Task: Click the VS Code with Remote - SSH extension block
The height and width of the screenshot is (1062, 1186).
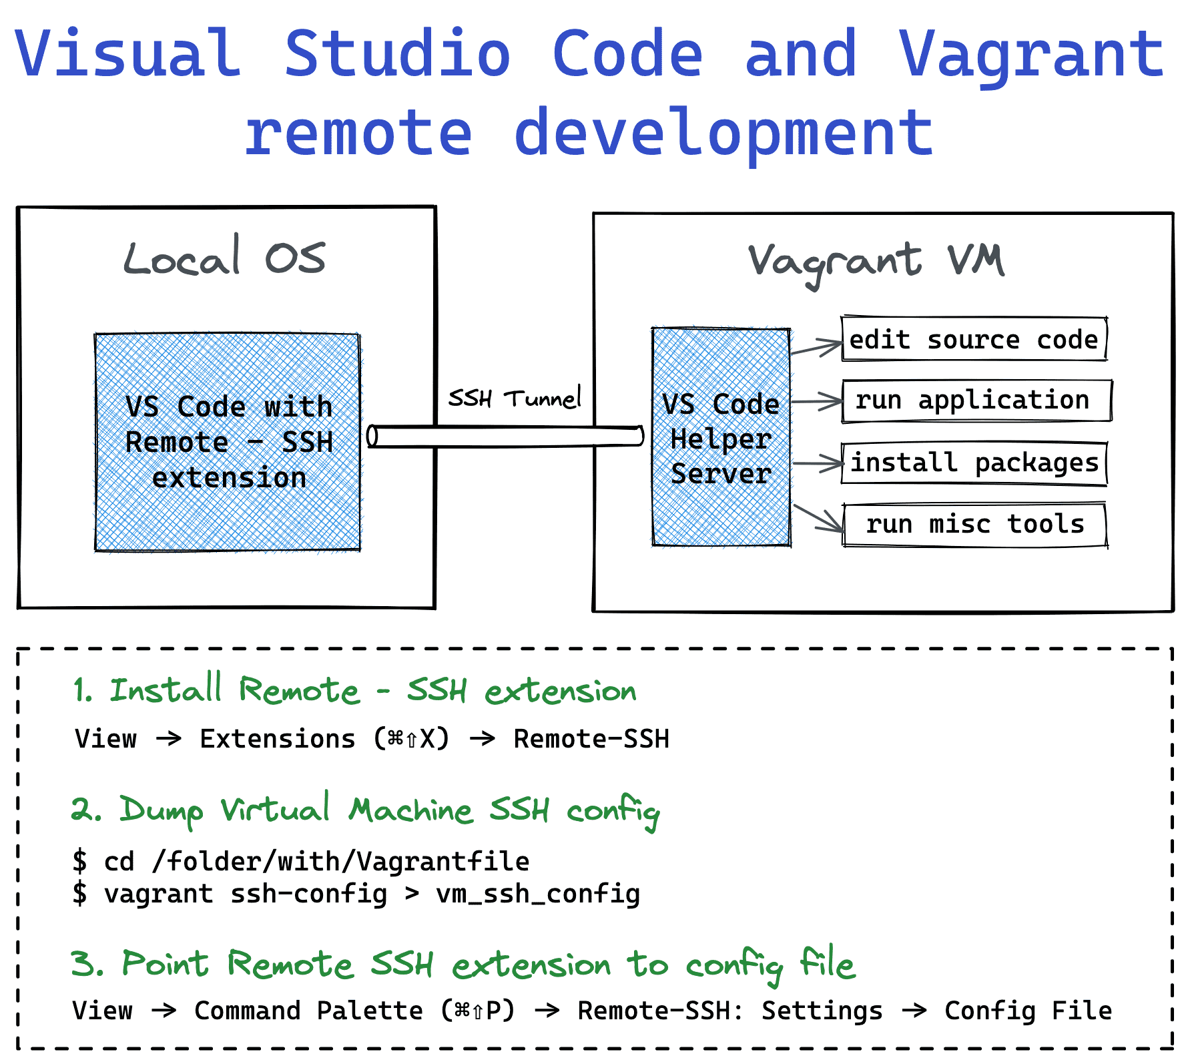Action: tap(228, 442)
